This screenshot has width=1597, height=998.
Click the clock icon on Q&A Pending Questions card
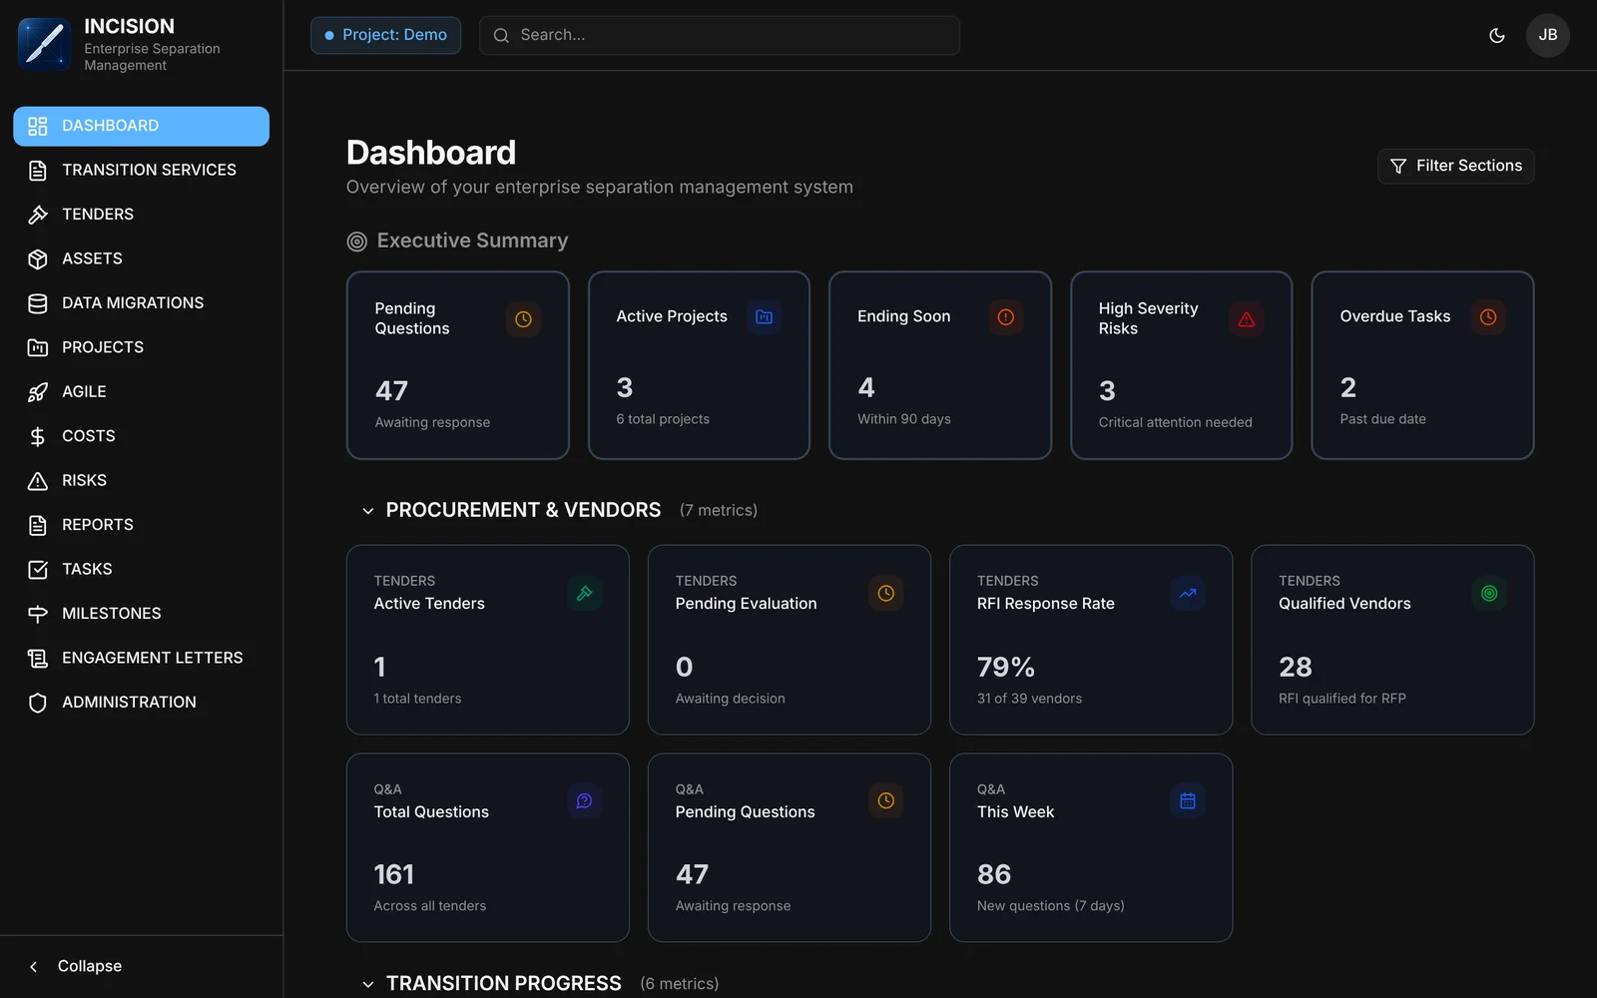click(885, 800)
